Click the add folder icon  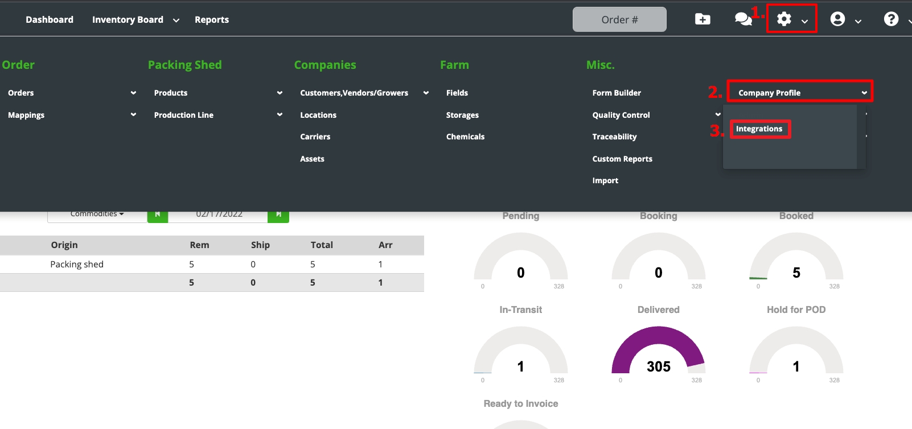tap(703, 19)
